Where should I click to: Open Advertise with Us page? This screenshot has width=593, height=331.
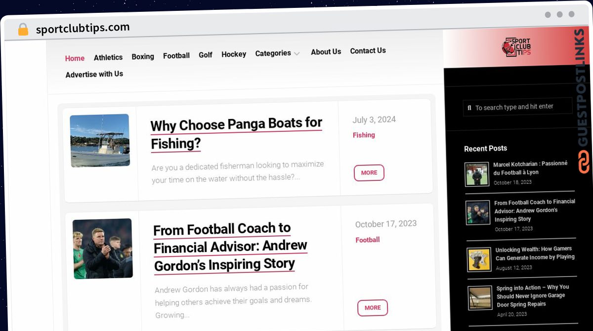coord(94,74)
